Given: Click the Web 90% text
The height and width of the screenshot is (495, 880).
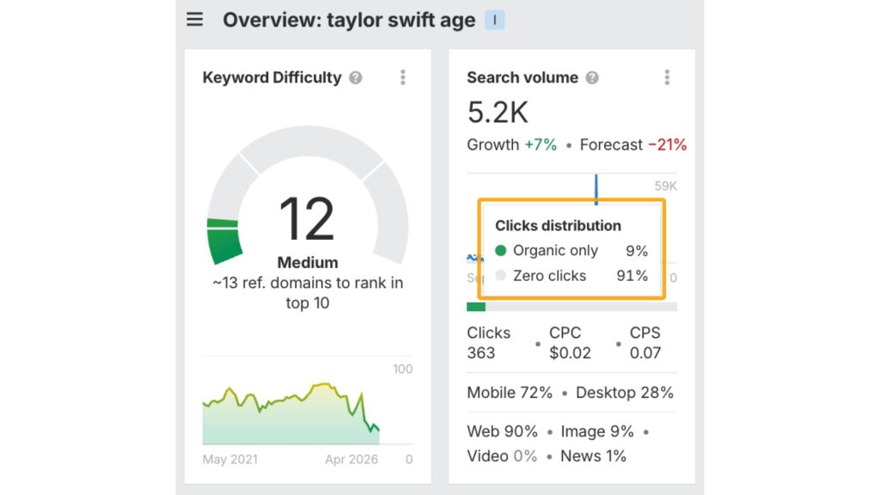Looking at the screenshot, I should [x=502, y=431].
